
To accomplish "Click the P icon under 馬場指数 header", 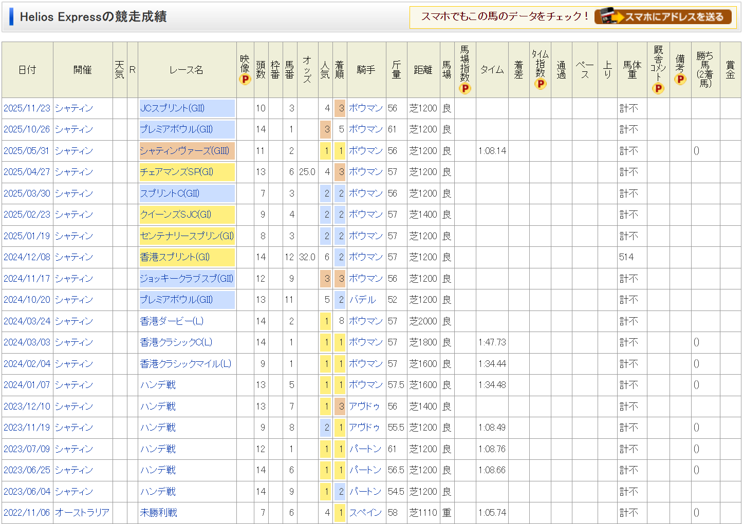I will click(x=465, y=88).
